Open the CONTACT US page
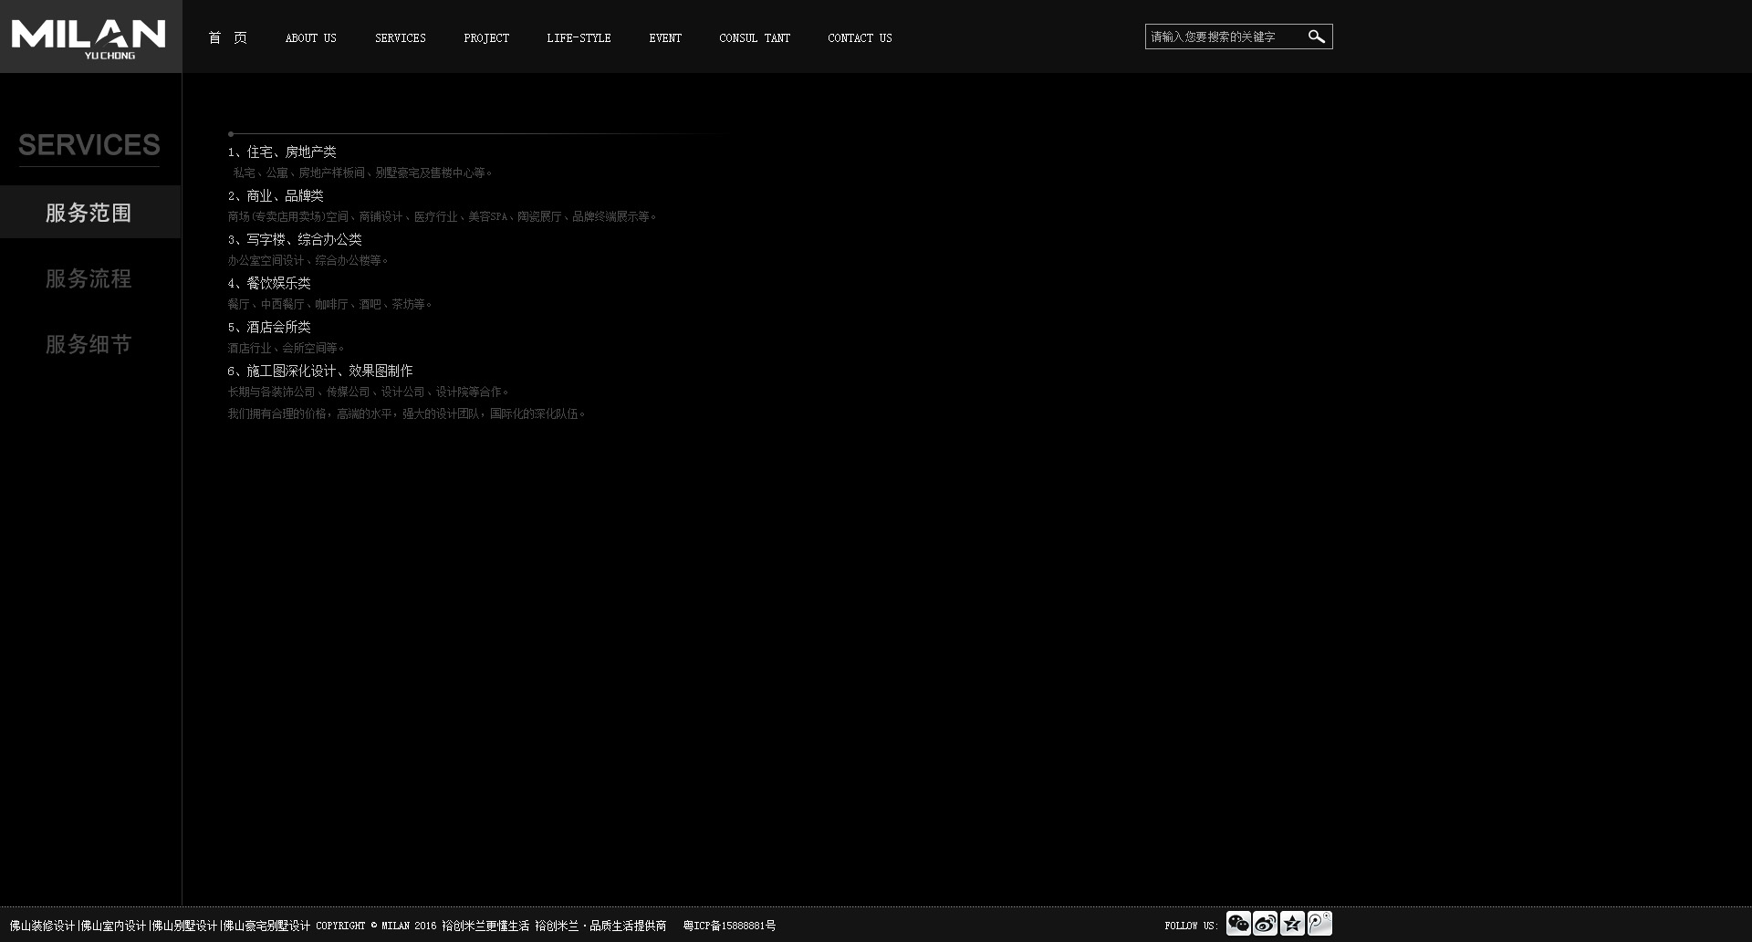Screen dimensions: 1752x942 point(860,37)
